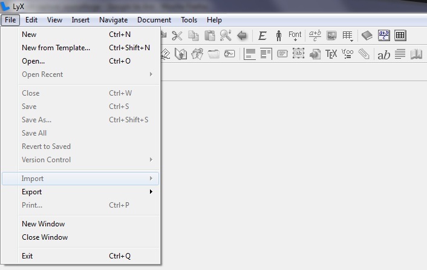The image size is (427, 270).
Task: Click the Revert to Saved entry
Action: click(x=80, y=147)
